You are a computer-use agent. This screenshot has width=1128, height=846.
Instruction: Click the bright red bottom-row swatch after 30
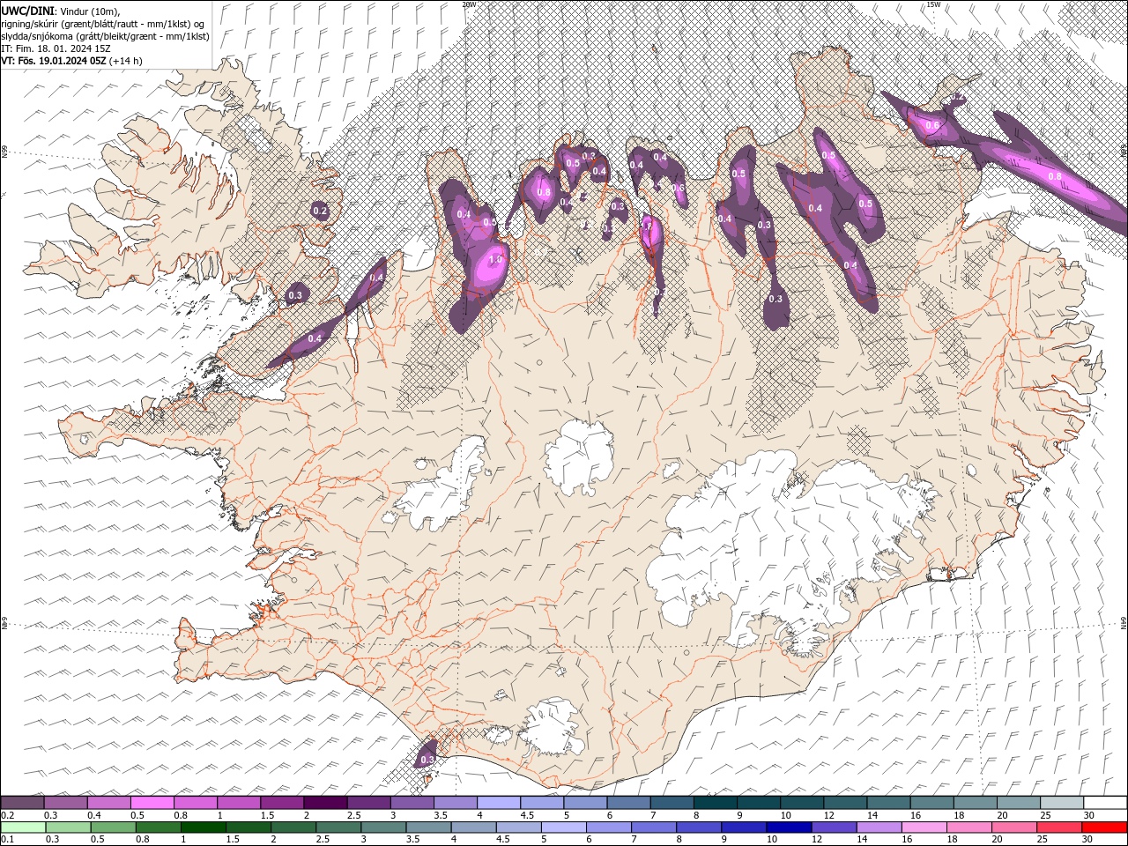[1104, 827]
